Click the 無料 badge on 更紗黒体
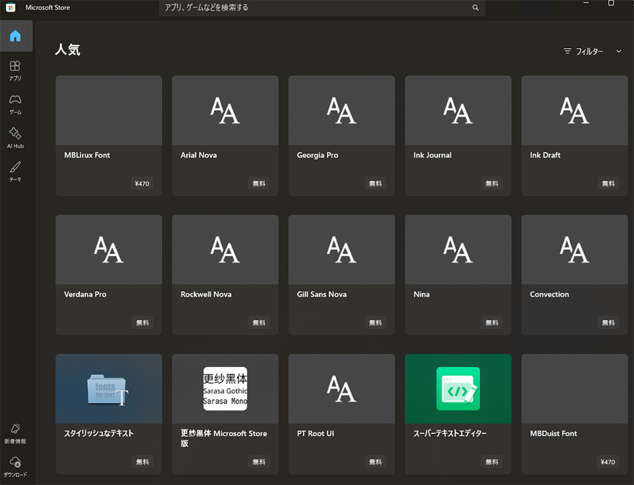The height and width of the screenshot is (485, 634). coord(259,462)
